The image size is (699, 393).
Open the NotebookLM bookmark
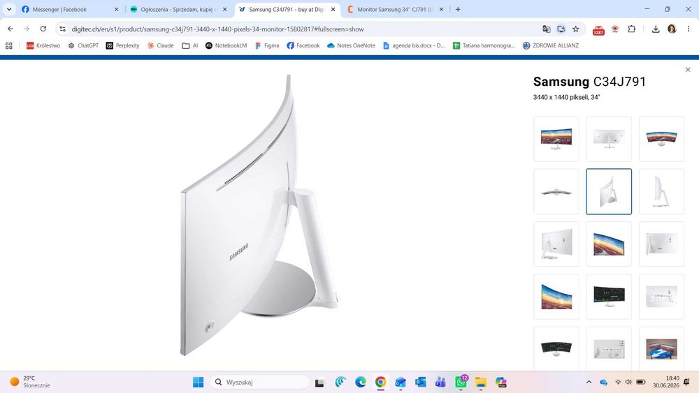226,45
